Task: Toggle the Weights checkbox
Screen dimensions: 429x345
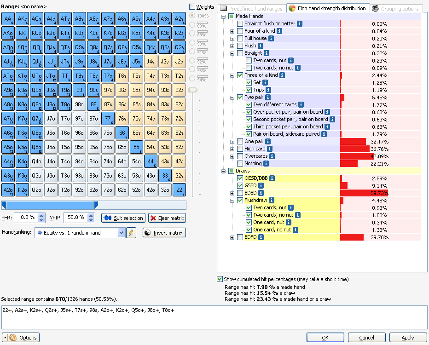Action: (x=193, y=7)
